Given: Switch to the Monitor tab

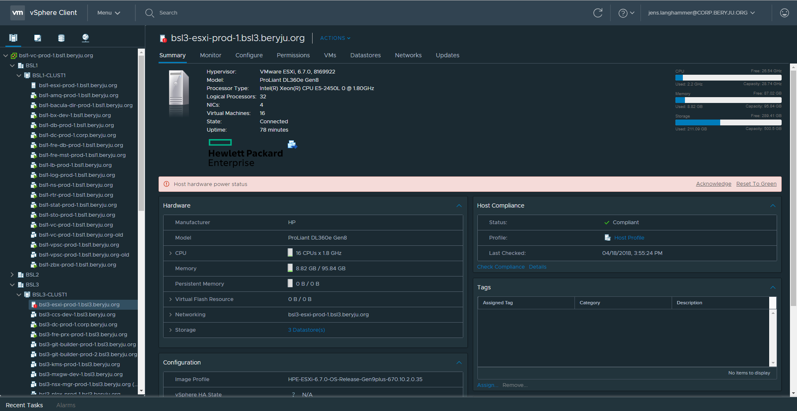Looking at the screenshot, I should point(210,55).
